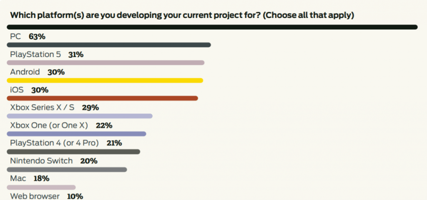Select the Xbox Series X / S label
The height and width of the screenshot is (200, 427).
pyautogui.click(x=42, y=108)
